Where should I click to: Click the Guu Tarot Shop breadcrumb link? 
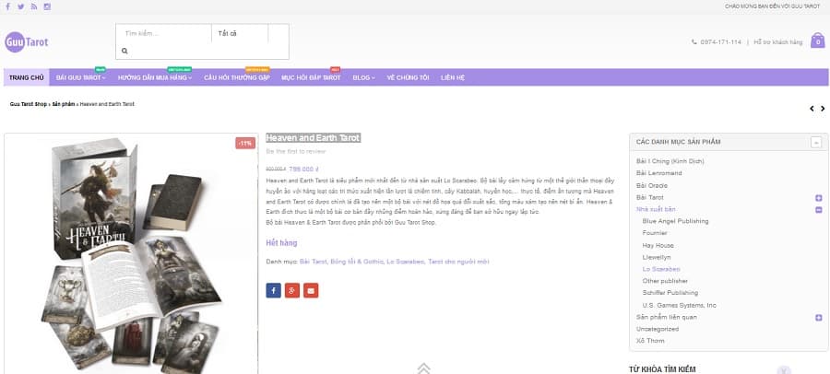point(29,104)
